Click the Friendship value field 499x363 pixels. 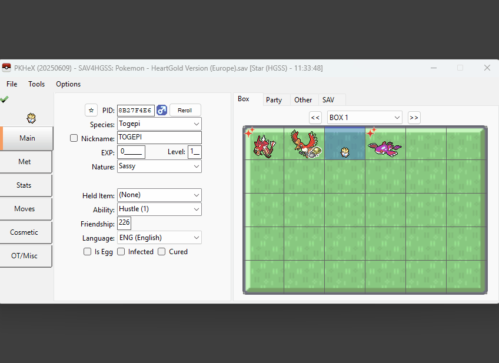(124, 223)
